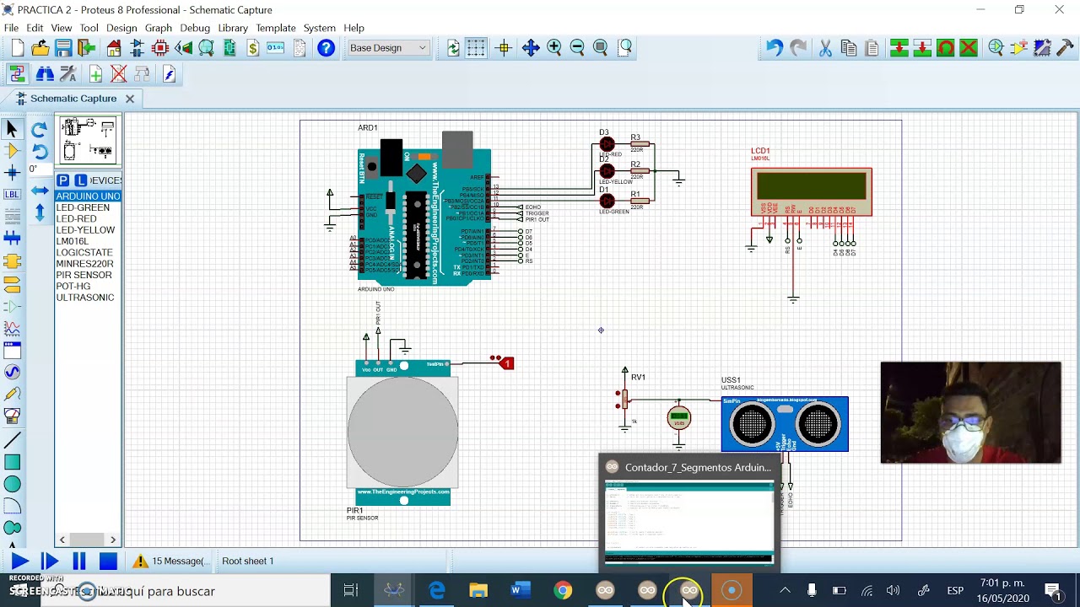The width and height of the screenshot is (1080, 607).
Task: Select the Generator Mode sine-wave tool
Action: (12, 372)
